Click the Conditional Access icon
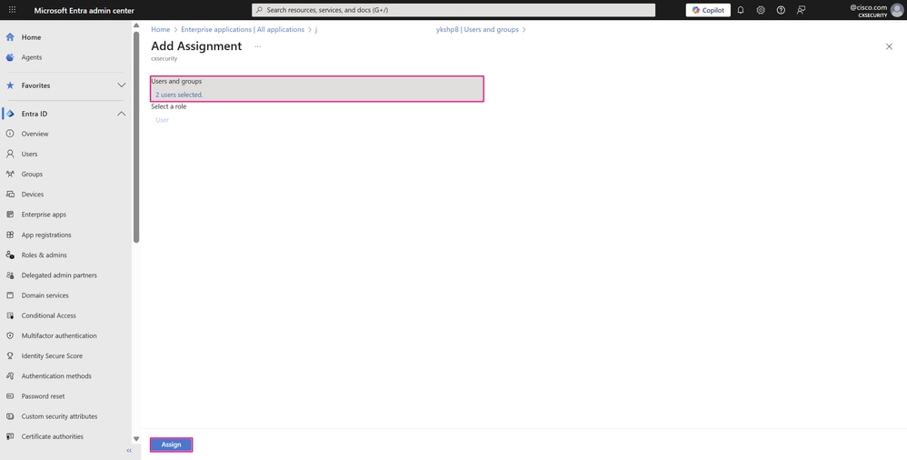The image size is (907, 460). coord(10,315)
